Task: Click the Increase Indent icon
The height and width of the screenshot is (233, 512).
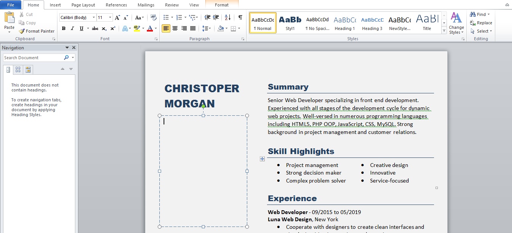Action: [215, 17]
